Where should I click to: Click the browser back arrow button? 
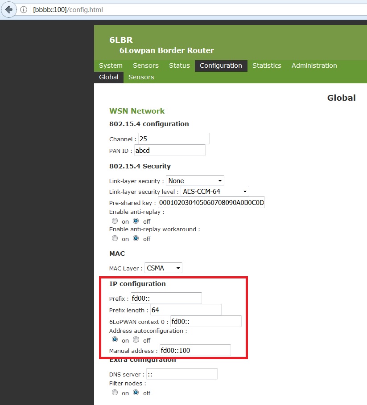click(9, 10)
